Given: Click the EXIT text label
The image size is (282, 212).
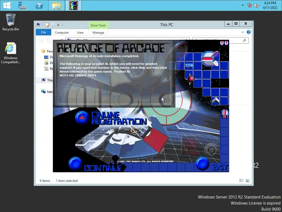Looking at the screenshot, I should pyautogui.click(x=220, y=168).
